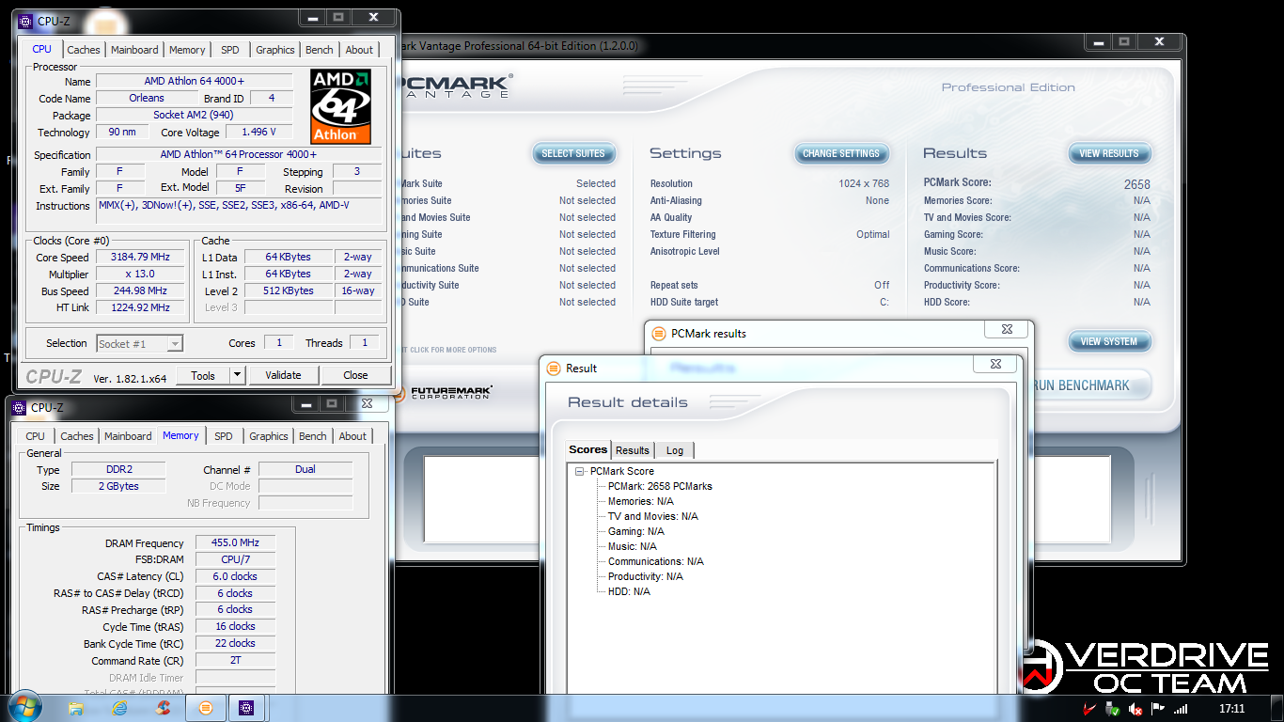Switch to PCMark Vantage orange taskbar button
The image size is (1284, 722).
click(x=206, y=707)
